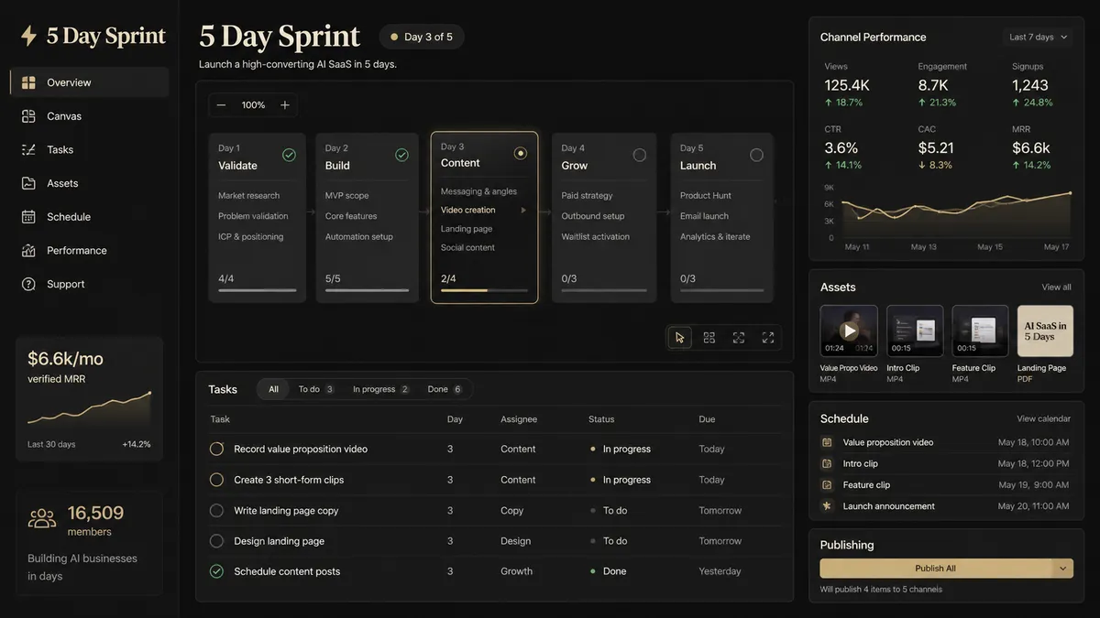Check off Design landing page task
Viewport: 1100px width, 618px height.
(x=216, y=541)
